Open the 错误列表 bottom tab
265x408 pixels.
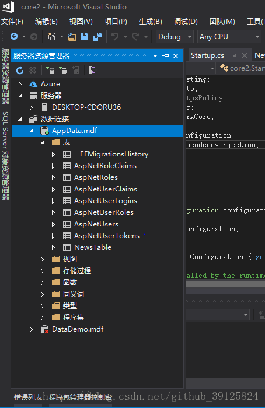tap(28, 397)
